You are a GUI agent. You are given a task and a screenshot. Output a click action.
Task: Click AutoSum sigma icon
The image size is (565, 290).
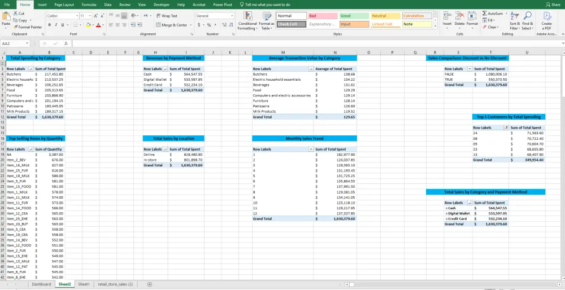pyautogui.click(x=485, y=14)
